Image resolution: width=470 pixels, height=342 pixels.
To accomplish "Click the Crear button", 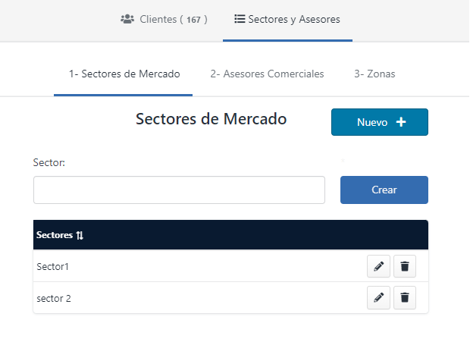I will point(384,190).
